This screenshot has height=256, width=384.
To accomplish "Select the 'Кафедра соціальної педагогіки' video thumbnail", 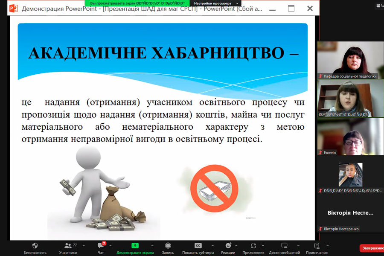I will pyautogui.click(x=350, y=60).
